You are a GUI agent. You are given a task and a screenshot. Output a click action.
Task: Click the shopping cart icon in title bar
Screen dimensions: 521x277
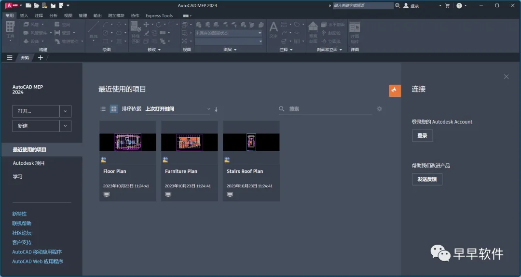point(447,6)
